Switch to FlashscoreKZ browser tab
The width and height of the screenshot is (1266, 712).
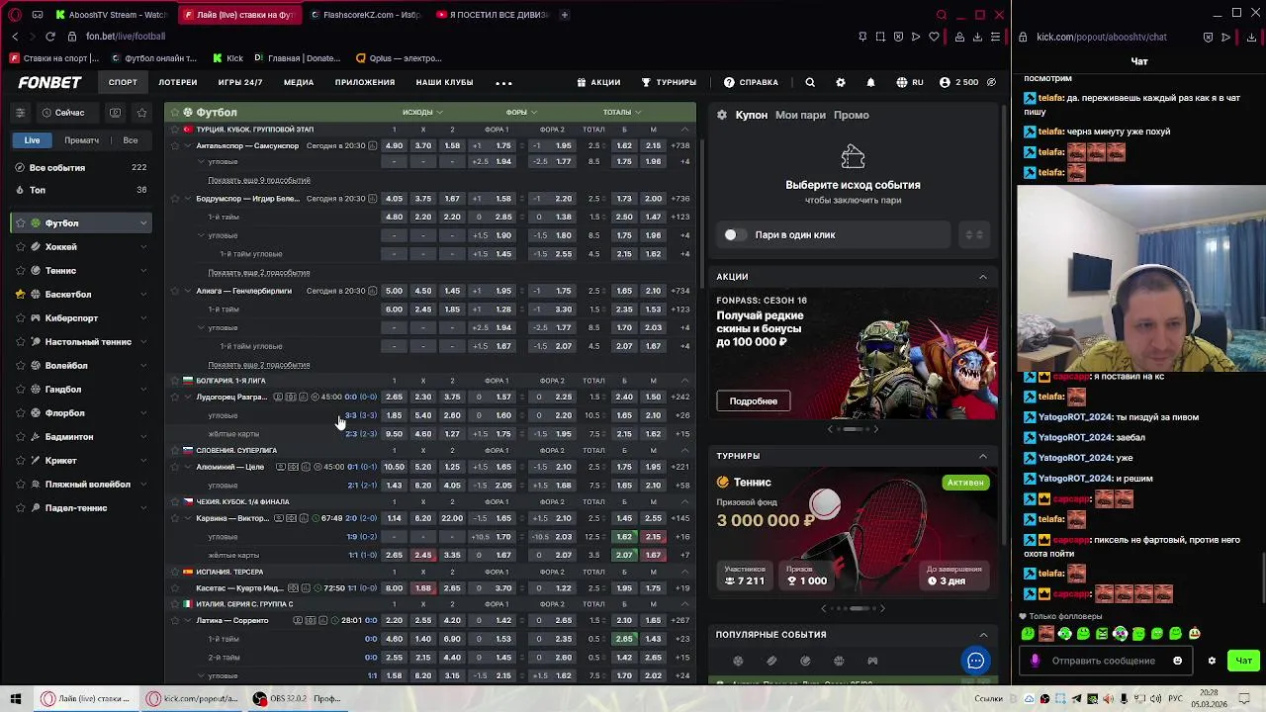tap(364, 15)
